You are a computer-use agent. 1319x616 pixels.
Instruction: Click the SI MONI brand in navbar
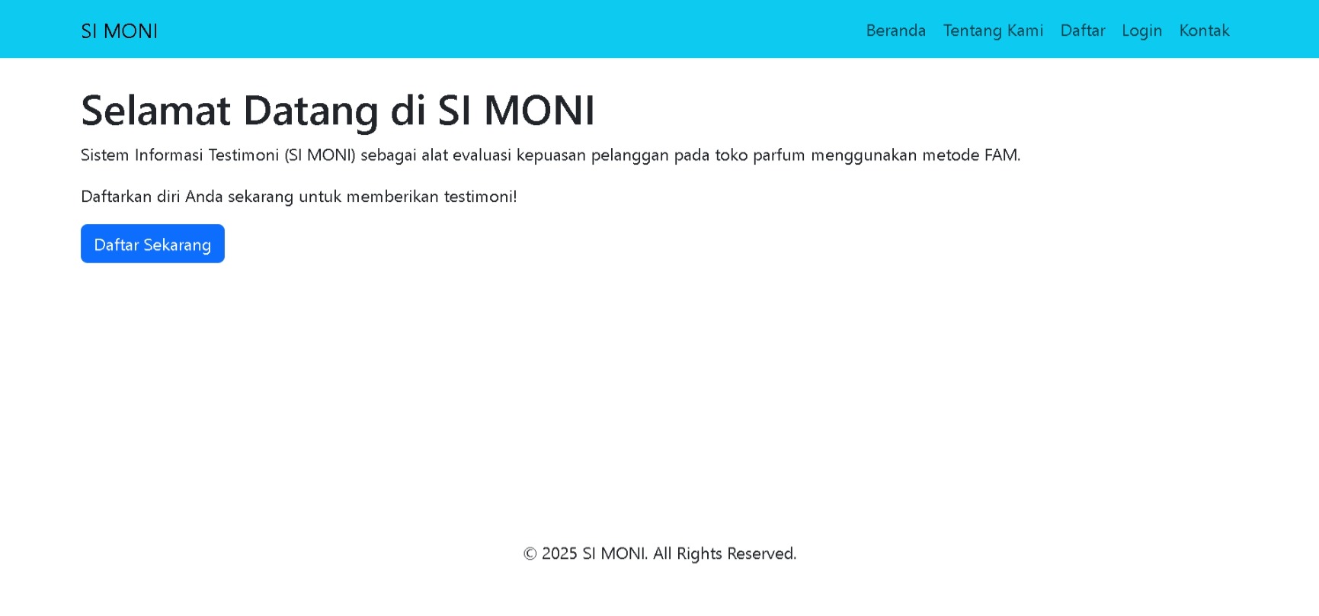(x=119, y=31)
